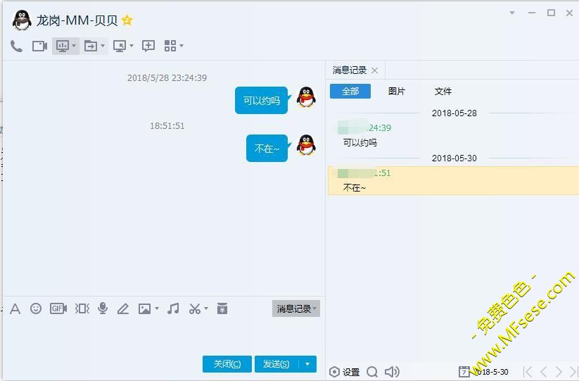Image resolution: width=579 pixels, height=381 pixels.
Task: Expand the apps grid dropdown
Action: coord(182,46)
